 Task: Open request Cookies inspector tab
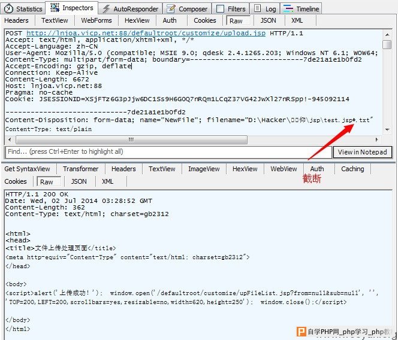tap(205, 20)
